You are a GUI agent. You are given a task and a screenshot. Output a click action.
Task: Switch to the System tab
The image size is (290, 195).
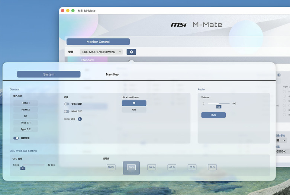click(49, 74)
